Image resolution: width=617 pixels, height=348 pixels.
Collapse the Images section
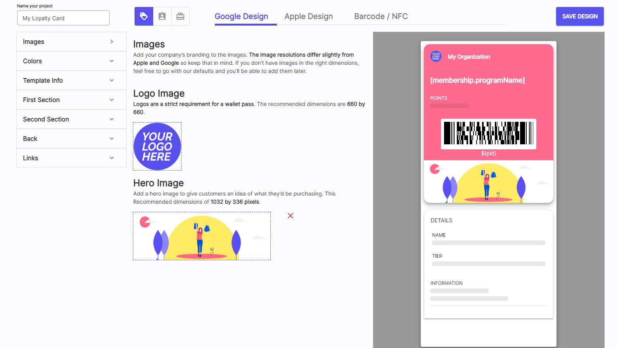[x=71, y=42]
